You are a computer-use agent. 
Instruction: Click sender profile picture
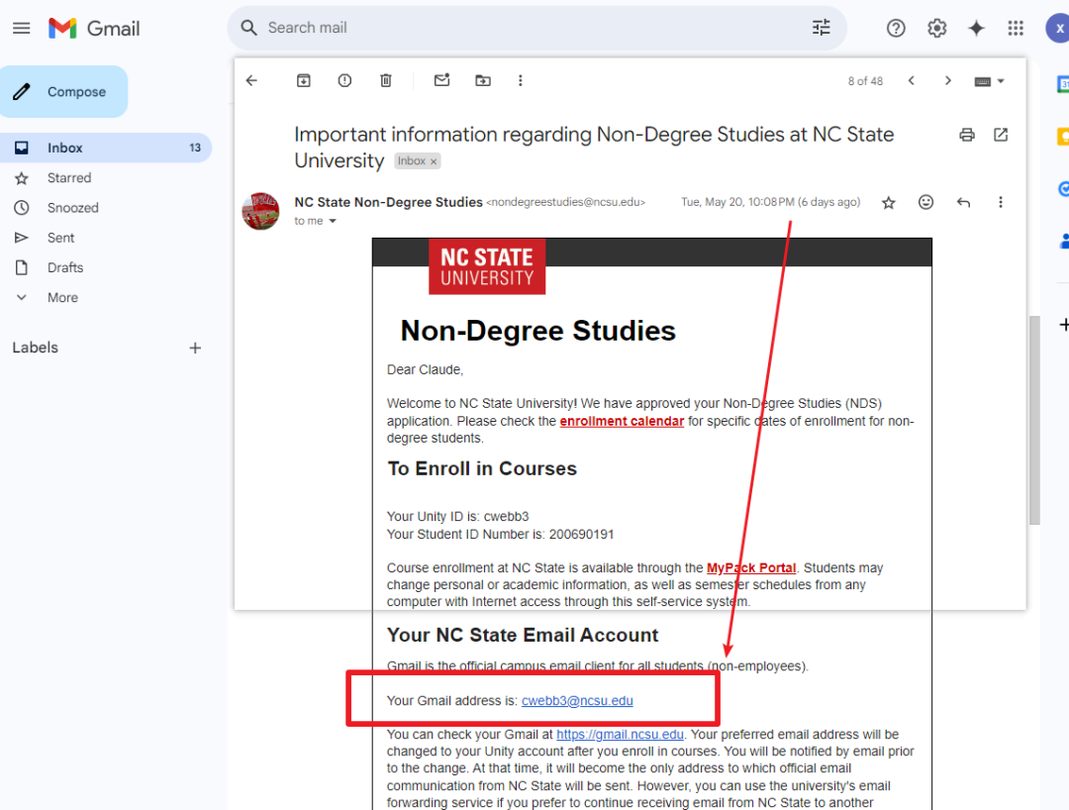pos(260,211)
